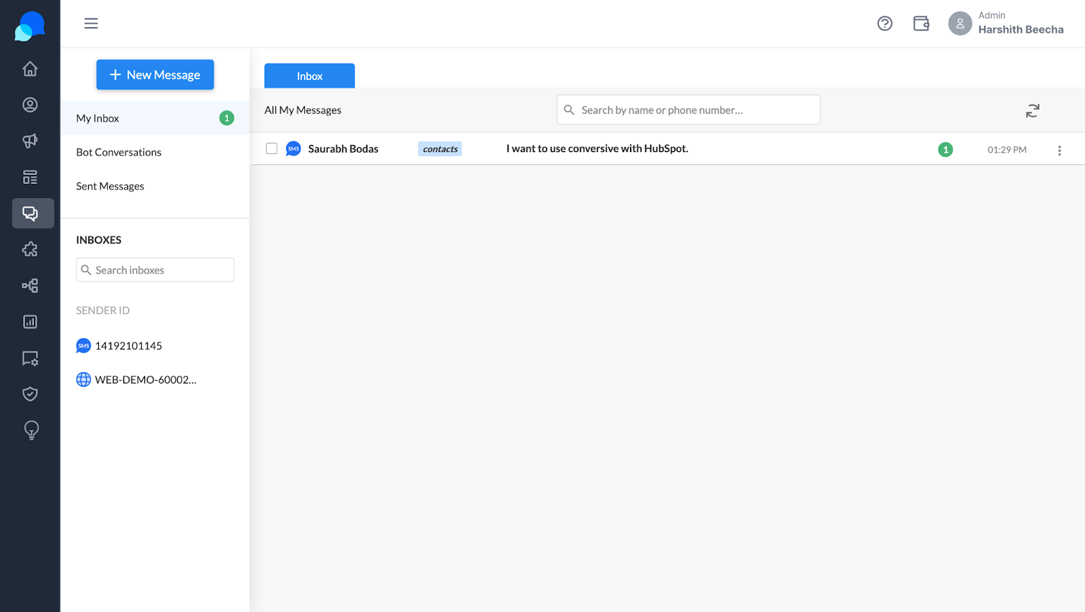Toggle the hamburger menu to collapse sidebar
This screenshot has width=1085, height=612.
tap(91, 24)
